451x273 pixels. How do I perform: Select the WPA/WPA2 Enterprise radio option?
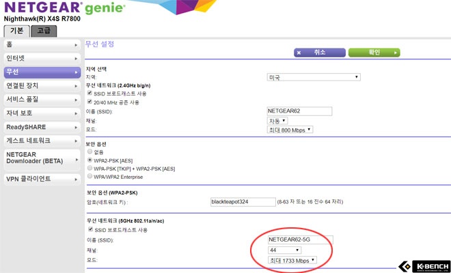coord(90,176)
